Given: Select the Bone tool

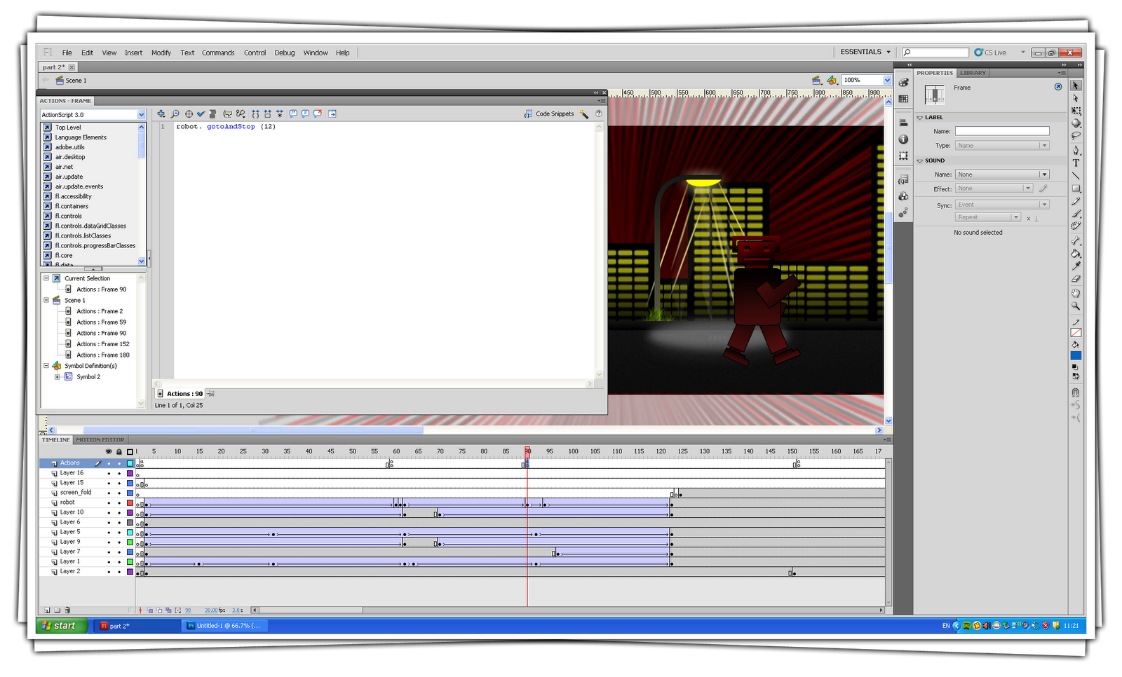Looking at the screenshot, I should pyautogui.click(x=1076, y=240).
